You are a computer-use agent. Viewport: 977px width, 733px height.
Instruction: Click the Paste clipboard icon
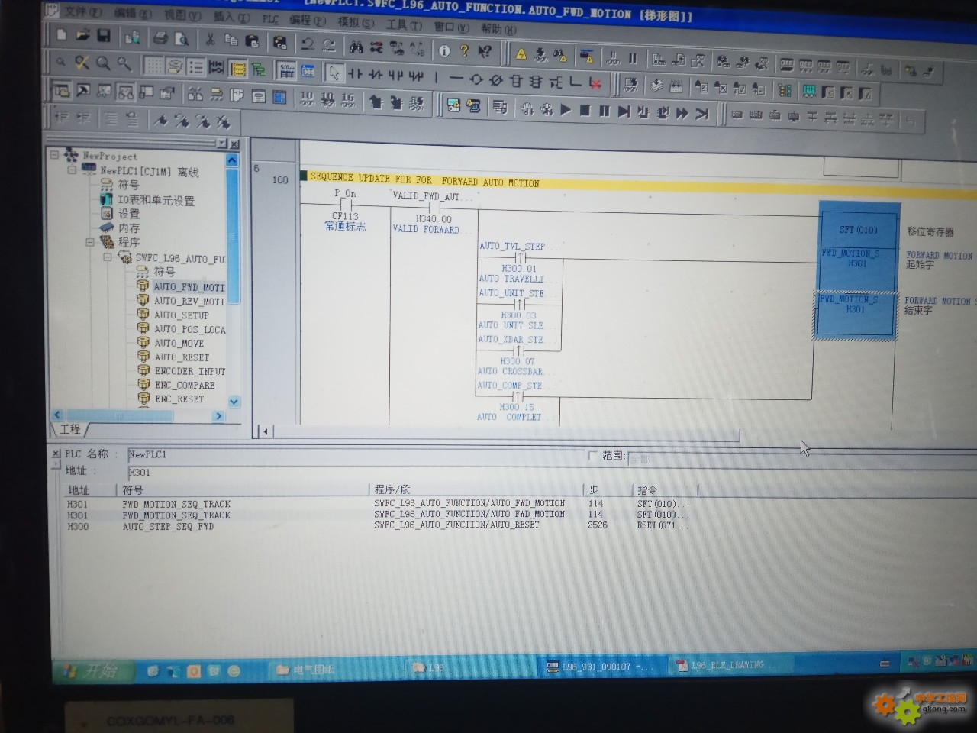pos(252,40)
